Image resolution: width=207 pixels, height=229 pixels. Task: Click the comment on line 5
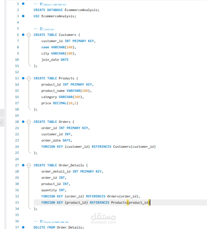(x=44, y=29)
